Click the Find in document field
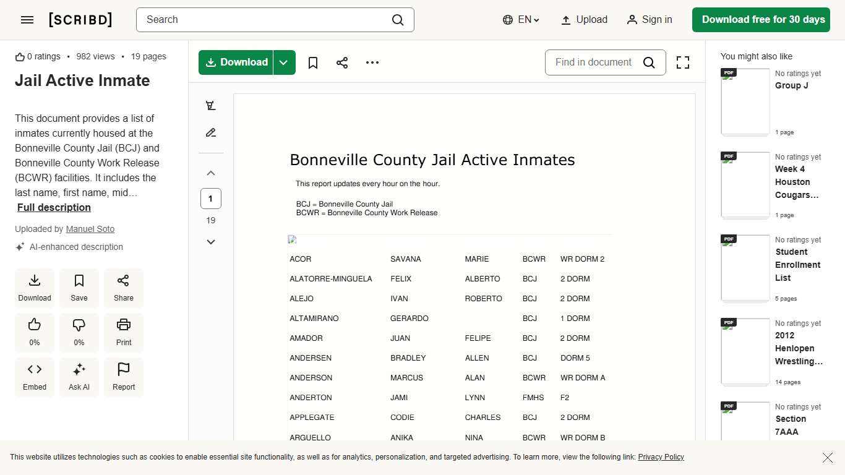Image resolution: width=845 pixels, height=475 pixels. (593, 62)
